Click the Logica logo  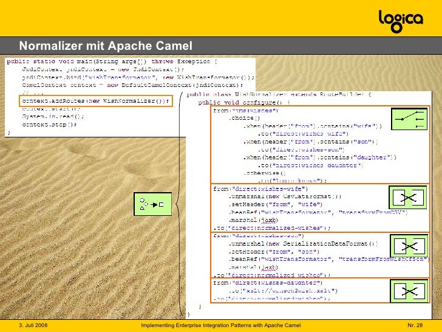point(401,21)
